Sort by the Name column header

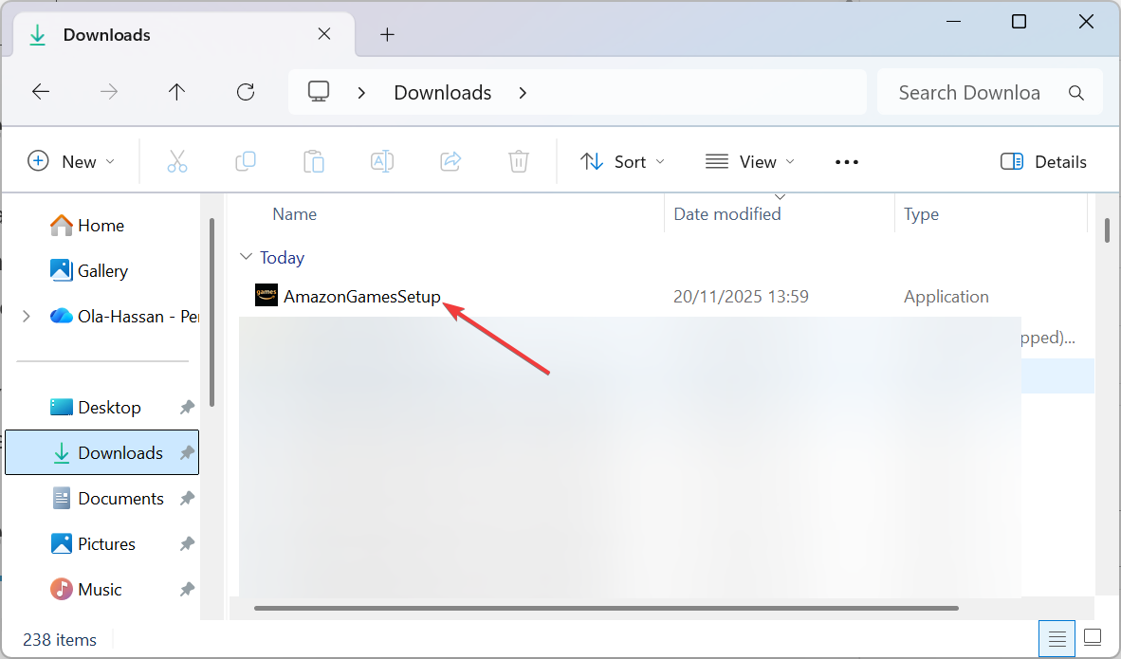pos(294,213)
